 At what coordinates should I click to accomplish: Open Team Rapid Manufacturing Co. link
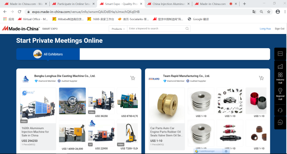point(186,76)
